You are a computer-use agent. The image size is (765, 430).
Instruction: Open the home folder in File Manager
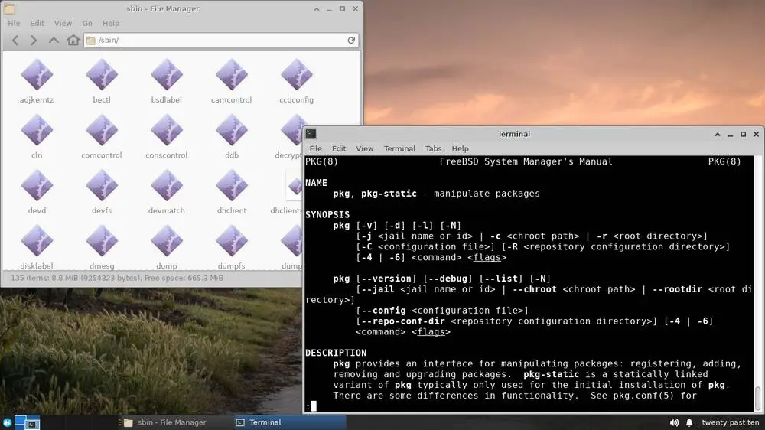click(x=73, y=40)
